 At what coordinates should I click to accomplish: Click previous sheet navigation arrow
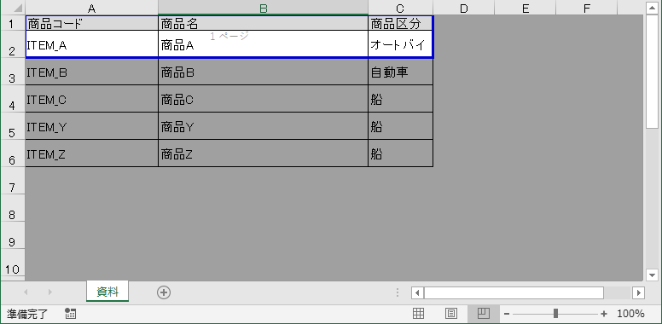click(26, 292)
